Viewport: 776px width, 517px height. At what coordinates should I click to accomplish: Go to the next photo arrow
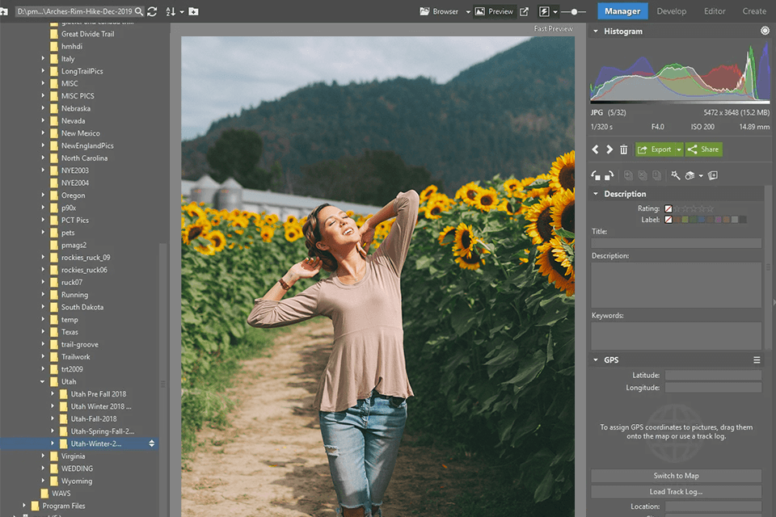click(x=609, y=149)
